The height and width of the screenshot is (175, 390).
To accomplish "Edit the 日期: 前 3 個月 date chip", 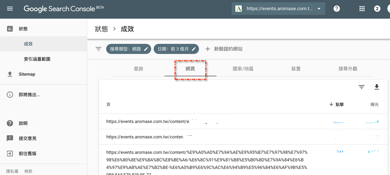I will coord(176,49).
